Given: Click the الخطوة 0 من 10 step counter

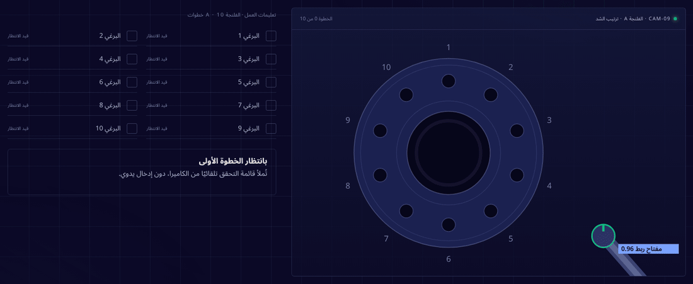Looking at the screenshot, I should coord(316,18).
